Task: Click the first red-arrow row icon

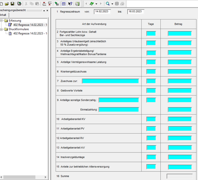Action: (44, 3)
